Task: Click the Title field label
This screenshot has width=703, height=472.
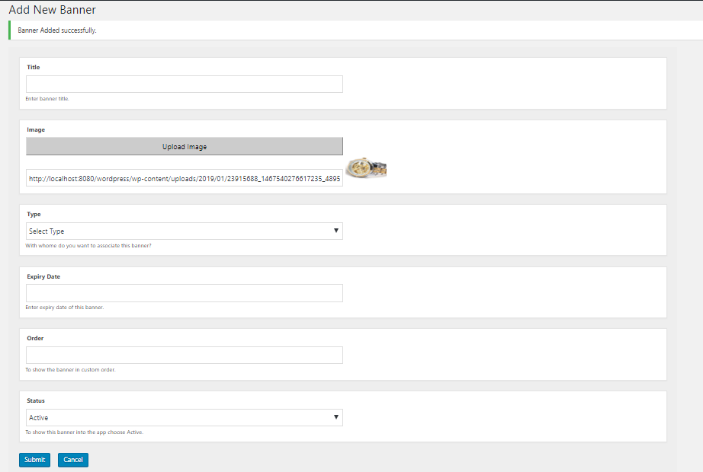Action: coord(34,67)
